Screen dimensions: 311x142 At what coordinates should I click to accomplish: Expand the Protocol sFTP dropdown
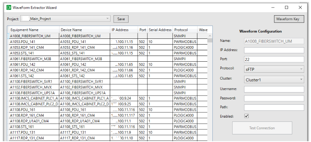pyautogui.click(x=274, y=69)
